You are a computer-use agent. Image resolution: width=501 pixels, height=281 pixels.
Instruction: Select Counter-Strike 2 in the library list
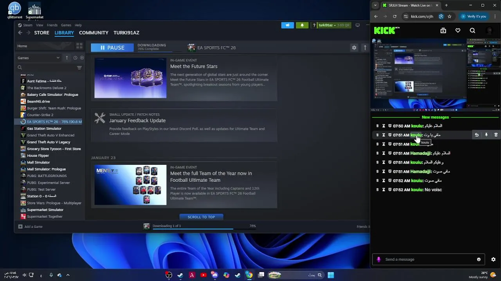pyautogui.click(x=40, y=115)
